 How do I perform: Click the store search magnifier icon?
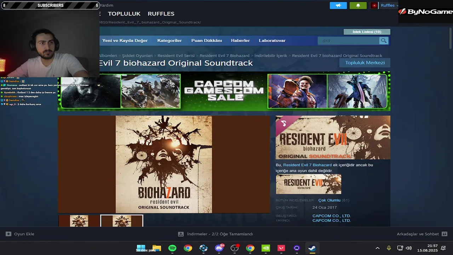pos(384,41)
